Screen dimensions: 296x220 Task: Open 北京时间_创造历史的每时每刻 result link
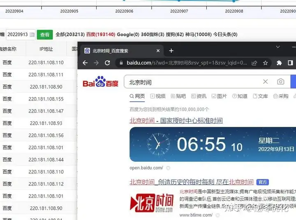pos(192,182)
